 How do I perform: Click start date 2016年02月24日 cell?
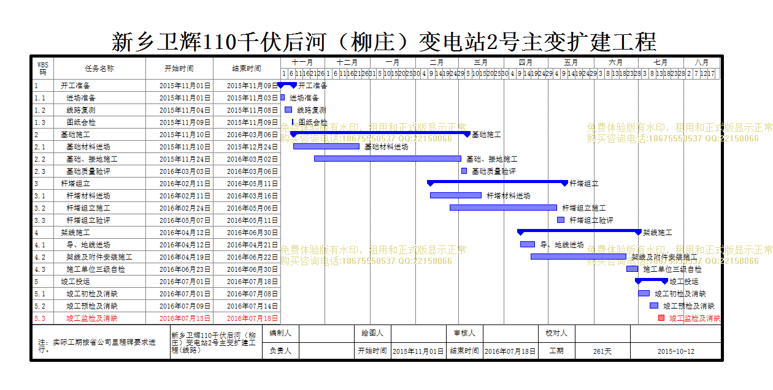point(180,208)
